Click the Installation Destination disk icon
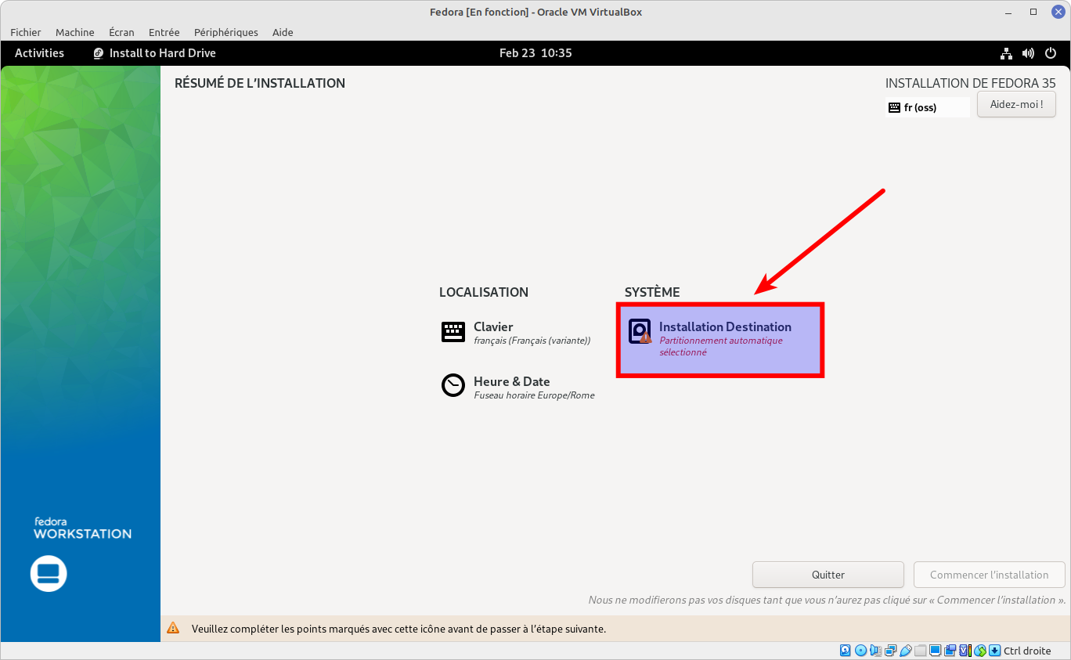 [x=640, y=332]
